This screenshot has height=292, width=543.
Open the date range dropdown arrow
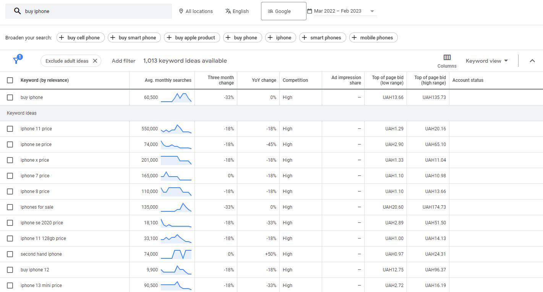click(372, 11)
